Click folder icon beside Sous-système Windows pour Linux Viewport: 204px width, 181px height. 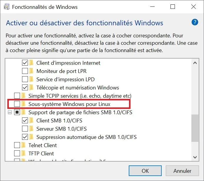click(x=24, y=104)
